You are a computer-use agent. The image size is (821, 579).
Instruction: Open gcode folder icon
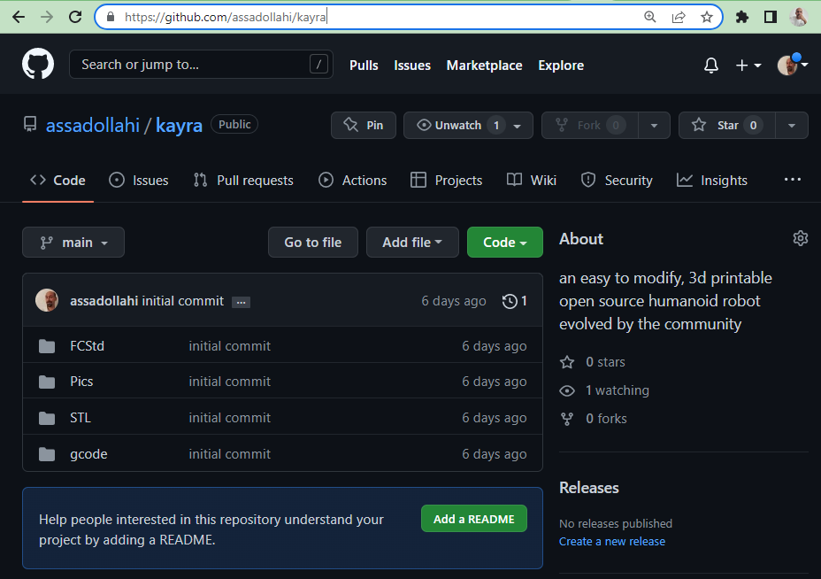tap(47, 454)
